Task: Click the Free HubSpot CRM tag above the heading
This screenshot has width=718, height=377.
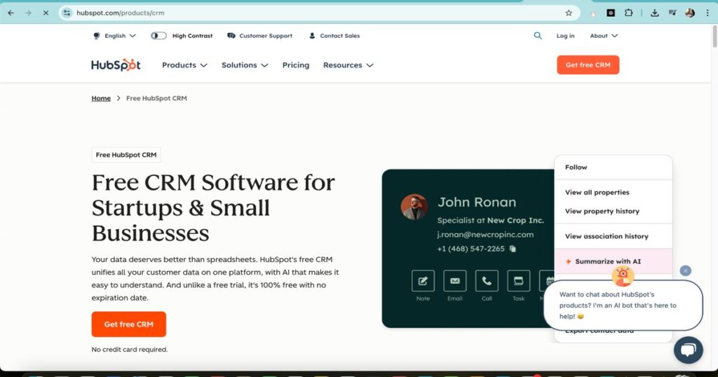Action: [126, 155]
